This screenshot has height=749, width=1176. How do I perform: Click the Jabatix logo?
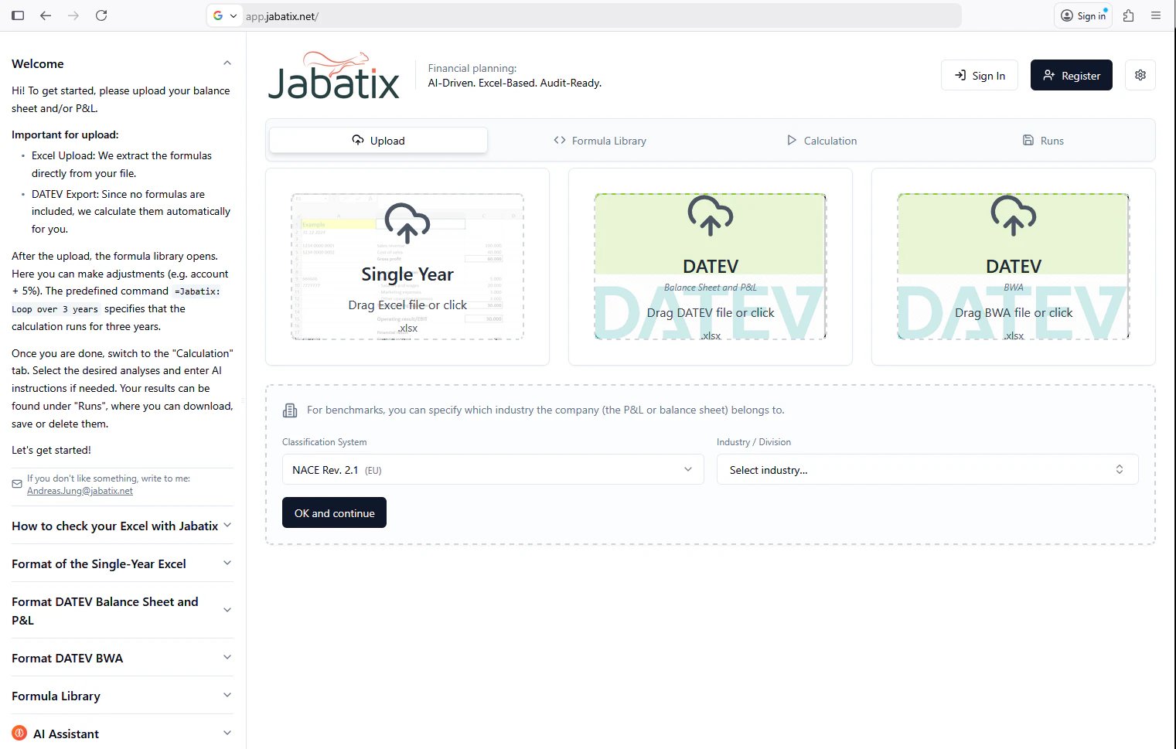[x=333, y=73]
